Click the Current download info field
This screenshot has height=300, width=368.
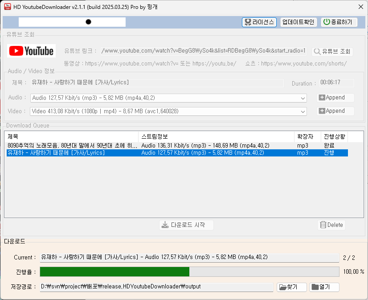(x=190, y=257)
